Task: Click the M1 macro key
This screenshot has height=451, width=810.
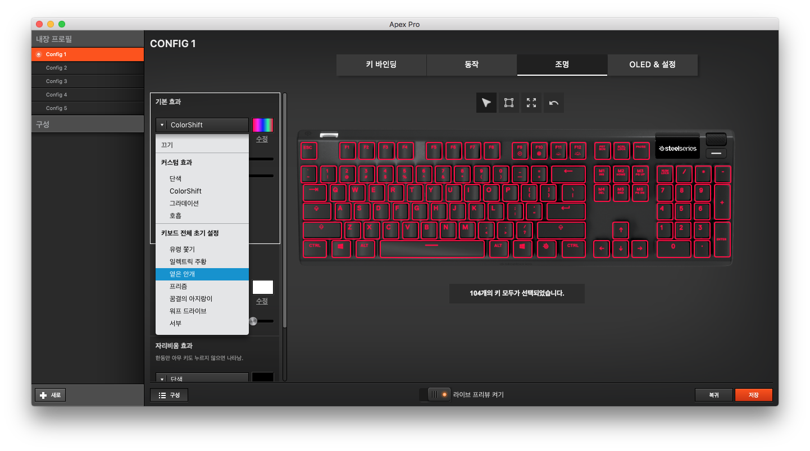Action: click(x=602, y=174)
